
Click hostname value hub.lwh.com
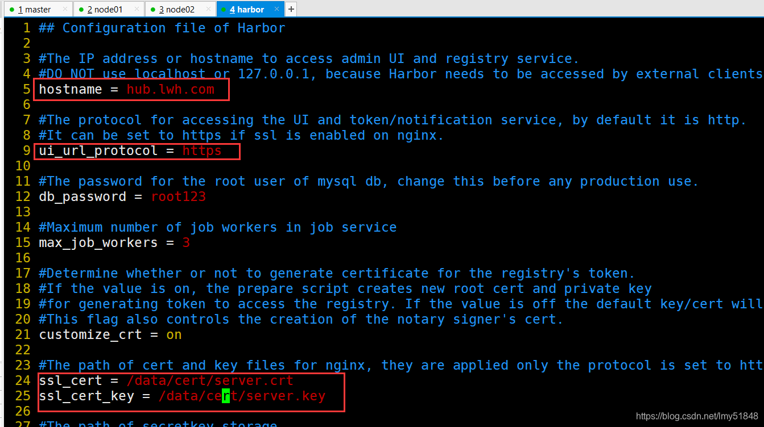pos(171,90)
